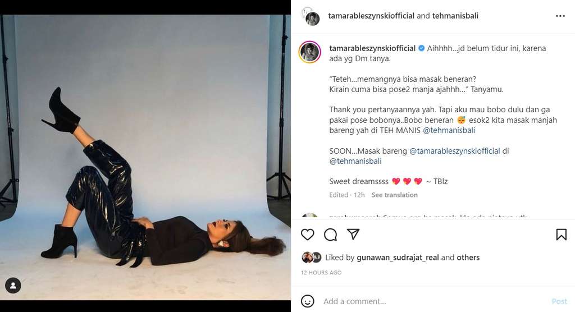Open tehmanisbali profile from the post header
The width and height of the screenshot is (575, 312).
(455, 16)
